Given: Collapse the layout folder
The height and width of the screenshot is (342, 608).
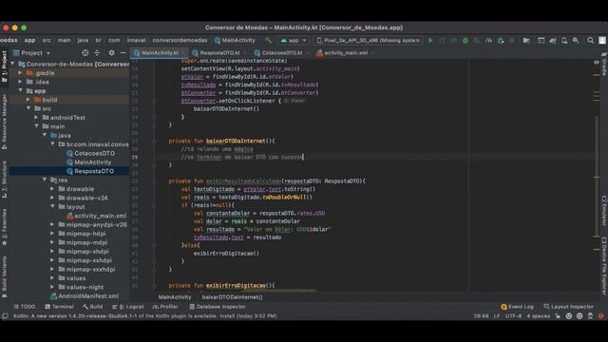Looking at the screenshot, I should [x=52, y=207].
